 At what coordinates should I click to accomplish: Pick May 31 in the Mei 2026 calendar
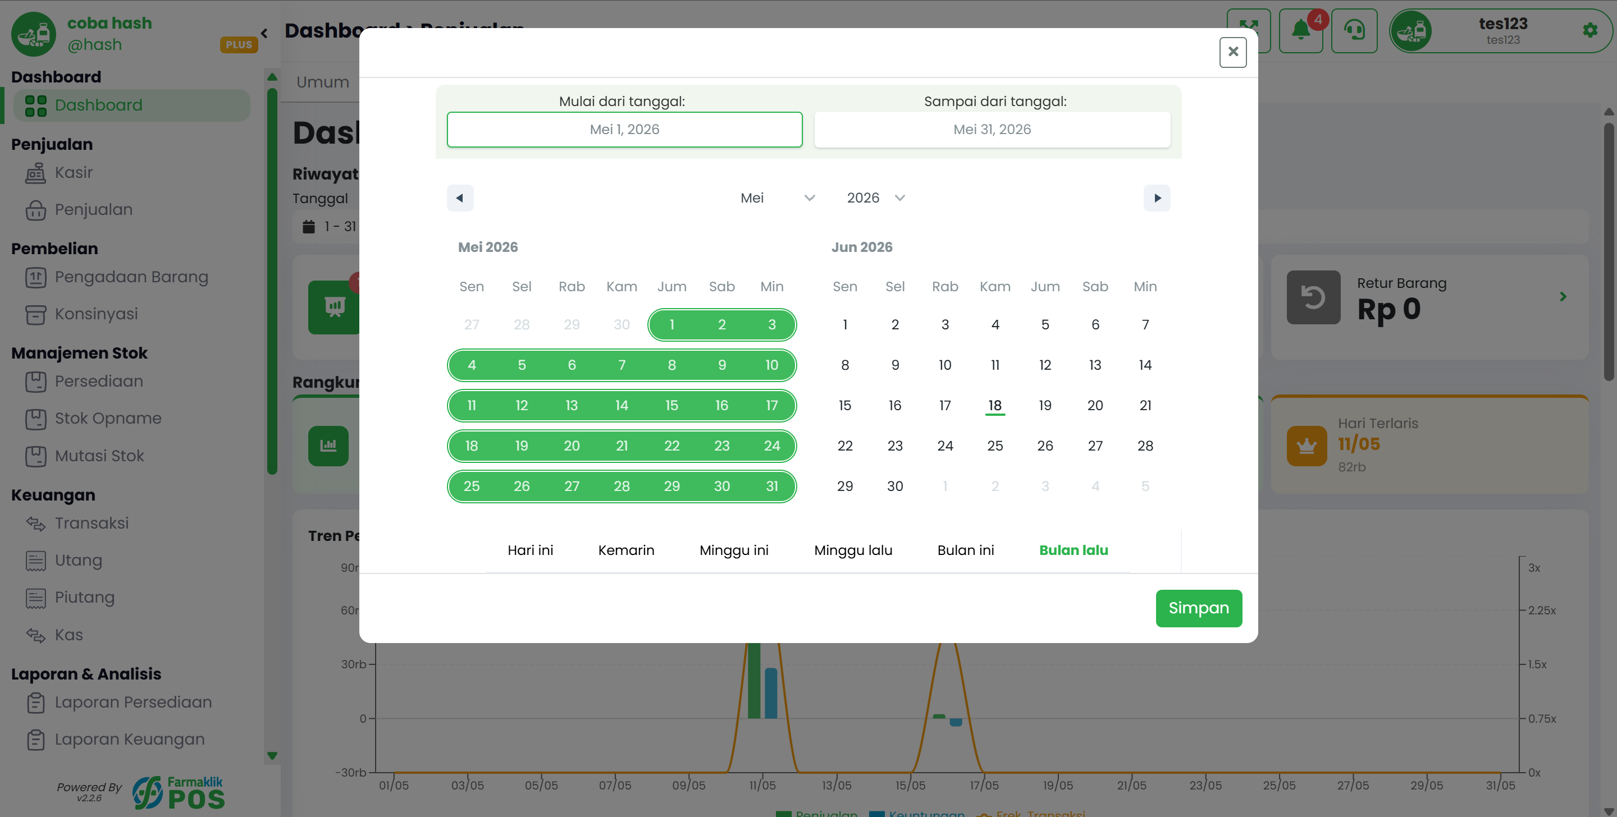coord(771,486)
